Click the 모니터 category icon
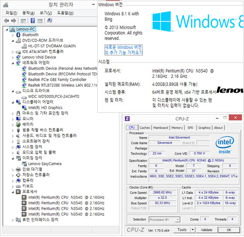The height and width of the screenshot is (237, 244). click(x=18, y=119)
